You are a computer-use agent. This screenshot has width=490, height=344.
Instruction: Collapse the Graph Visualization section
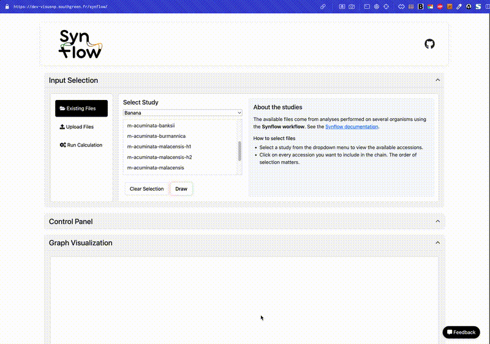[x=437, y=243]
